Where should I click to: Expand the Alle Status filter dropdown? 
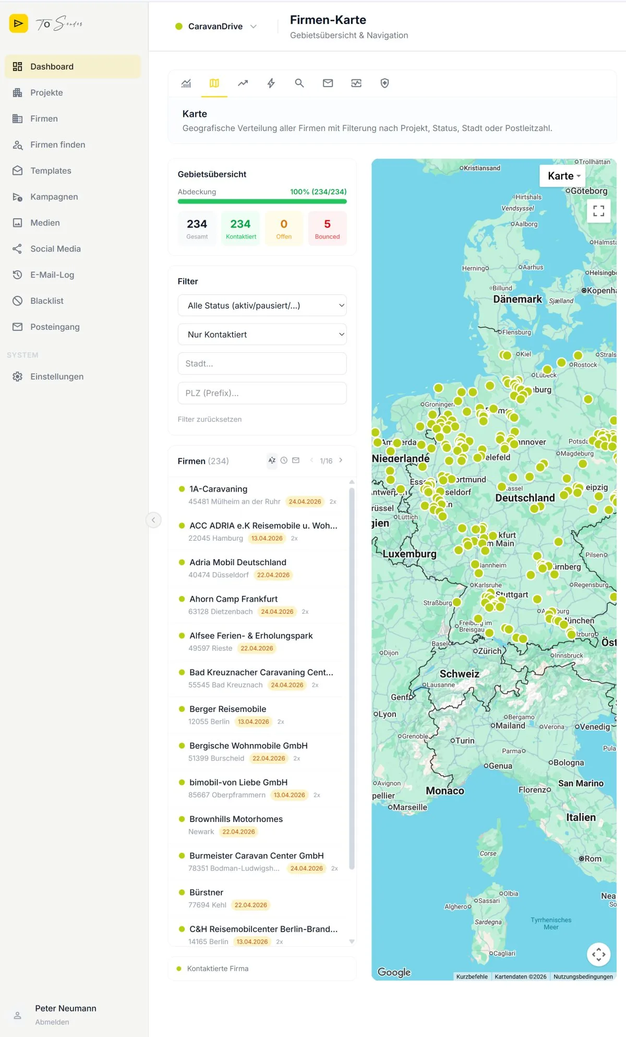point(262,305)
